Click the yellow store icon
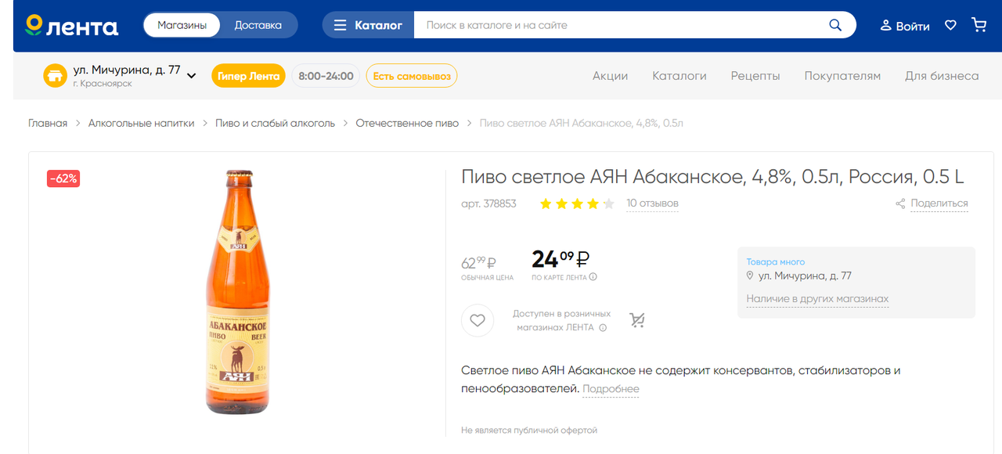This screenshot has width=1002, height=454. [x=55, y=76]
